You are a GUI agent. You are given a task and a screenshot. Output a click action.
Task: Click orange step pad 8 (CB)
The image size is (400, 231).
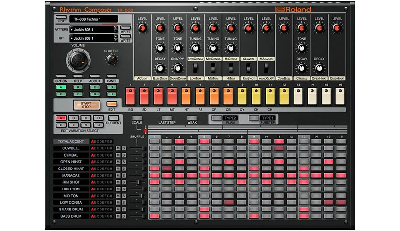click(x=228, y=96)
